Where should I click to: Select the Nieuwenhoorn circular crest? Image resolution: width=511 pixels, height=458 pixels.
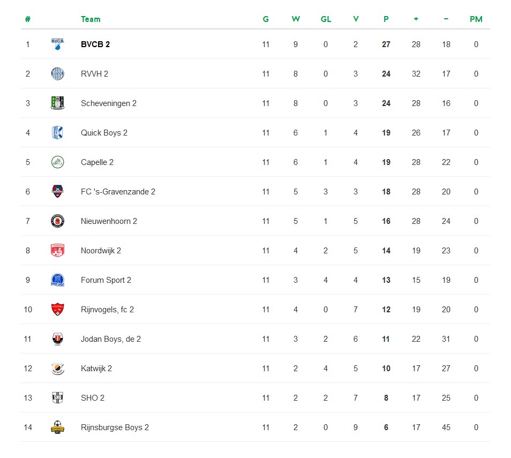pyautogui.click(x=58, y=221)
